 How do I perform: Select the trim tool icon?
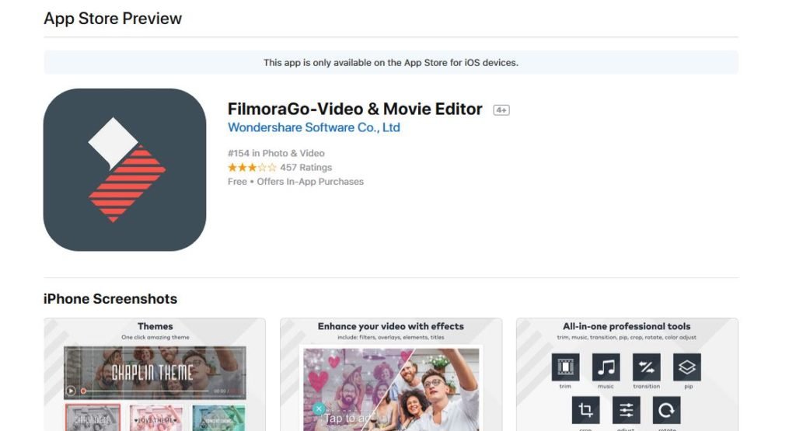[x=565, y=367]
